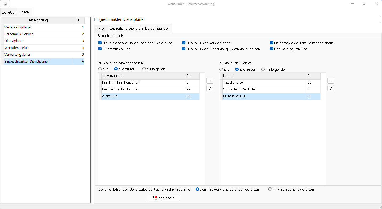Clear the services list with the C button
This screenshot has width=382, height=209.
(x=330, y=88)
